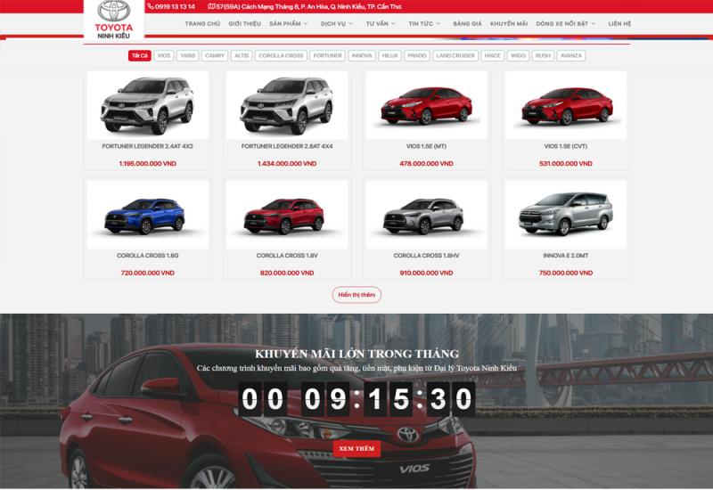713x490 pixels.
Task: Go to the Trang Chủ menu item
Action: tap(201, 24)
